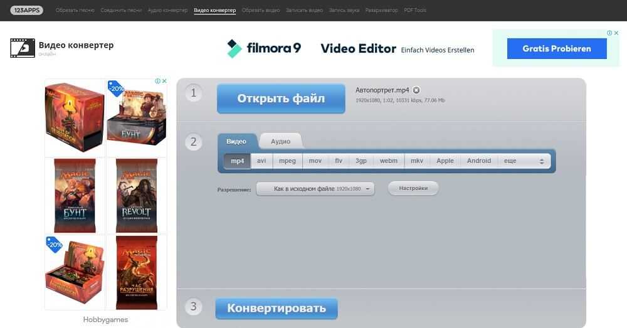Image resolution: width=627 pixels, height=328 pixels.
Task: Click the Revolt booster pack thumbnail
Action: point(137,195)
